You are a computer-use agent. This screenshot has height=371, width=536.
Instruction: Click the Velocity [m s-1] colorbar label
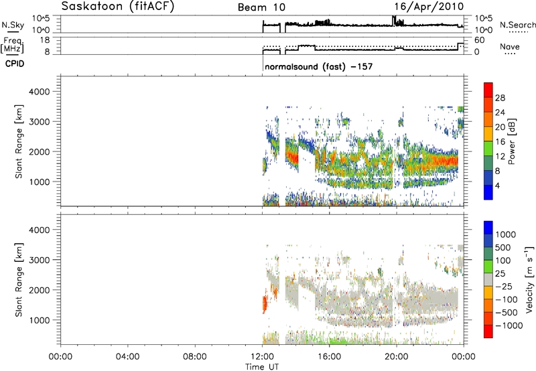(529, 279)
